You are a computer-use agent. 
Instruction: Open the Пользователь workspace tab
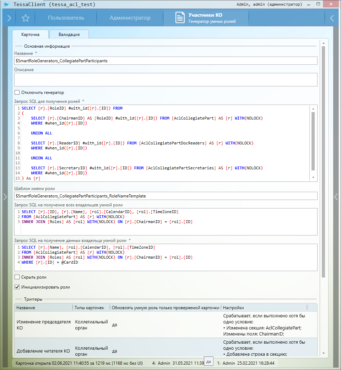click(66, 18)
